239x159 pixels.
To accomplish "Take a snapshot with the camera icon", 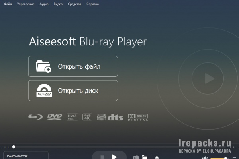I will click(136, 157).
